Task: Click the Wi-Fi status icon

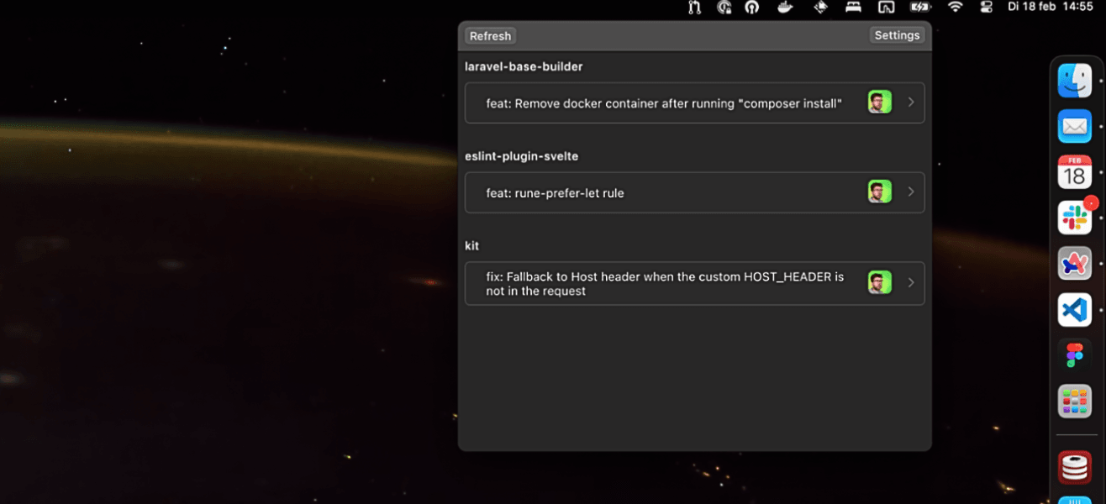Action: click(955, 8)
